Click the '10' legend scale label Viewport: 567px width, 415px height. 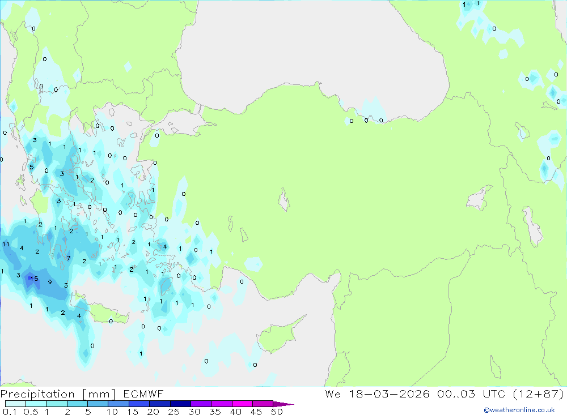tap(112, 412)
